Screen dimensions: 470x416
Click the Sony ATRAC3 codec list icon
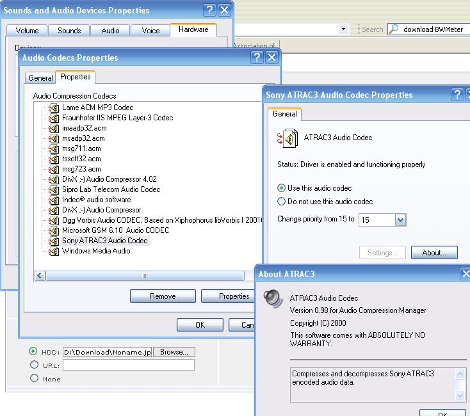[54, 241]
